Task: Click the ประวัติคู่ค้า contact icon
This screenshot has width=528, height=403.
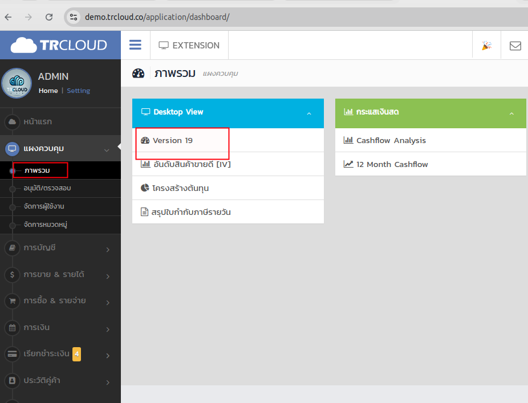Action: [12, 380]
